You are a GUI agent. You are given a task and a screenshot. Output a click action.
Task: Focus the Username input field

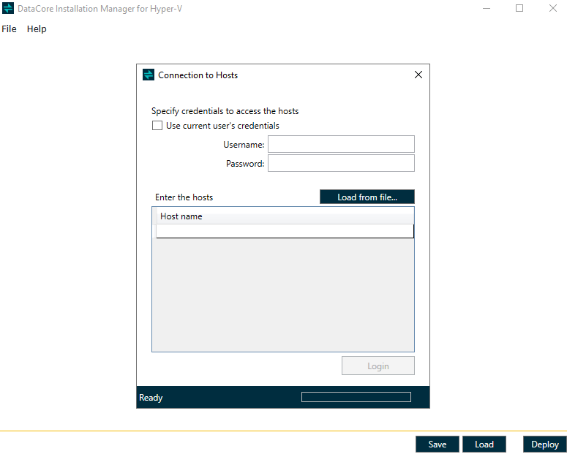341,144
